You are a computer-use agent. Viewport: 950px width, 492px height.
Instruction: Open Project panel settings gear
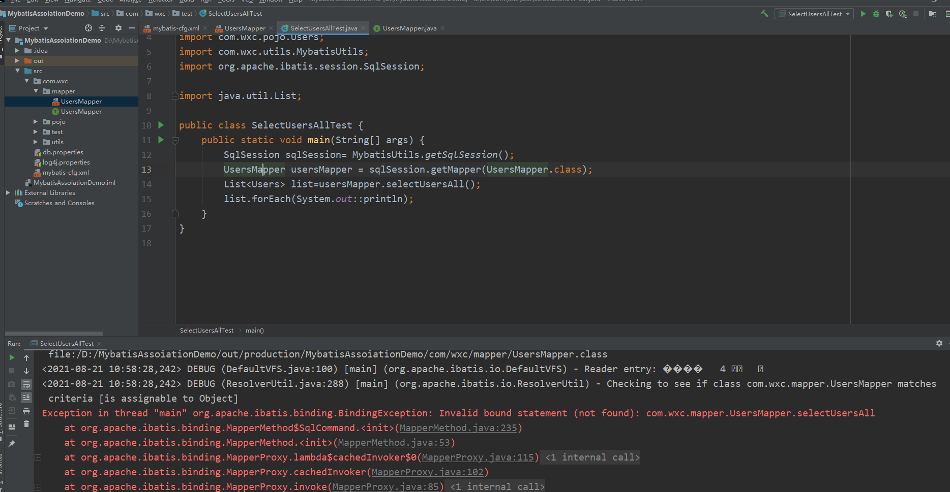point(118,28)
